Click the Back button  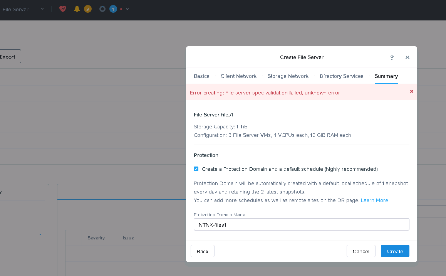[x=203, y=251]
